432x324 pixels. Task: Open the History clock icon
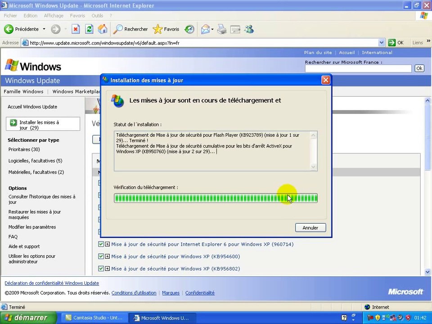[x=189, y=29]
